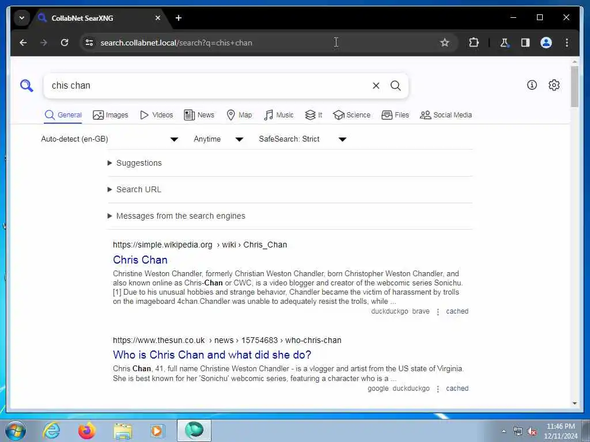The width and height of the screenshot is (590, 442).
Task: Open Chrome Labs flask icon
Action: tap(504, 43)
